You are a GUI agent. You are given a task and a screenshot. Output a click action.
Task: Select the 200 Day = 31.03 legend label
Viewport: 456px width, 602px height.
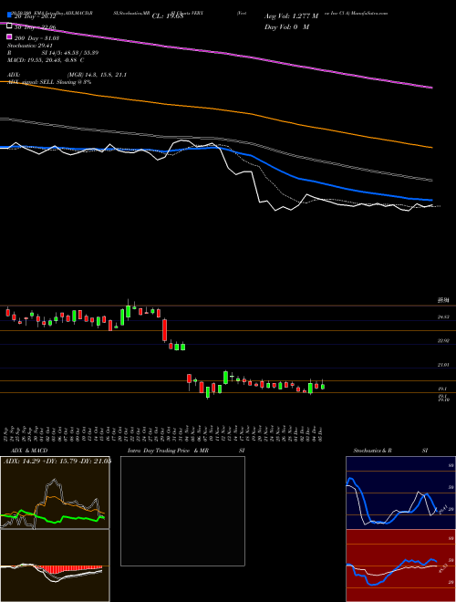click(x=36, y=38)
